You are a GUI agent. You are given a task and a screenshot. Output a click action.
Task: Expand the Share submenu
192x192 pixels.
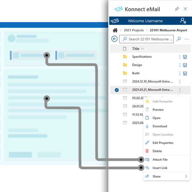(x=166, y=176)
